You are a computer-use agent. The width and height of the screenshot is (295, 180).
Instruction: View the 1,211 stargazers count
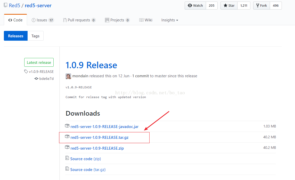244,5
